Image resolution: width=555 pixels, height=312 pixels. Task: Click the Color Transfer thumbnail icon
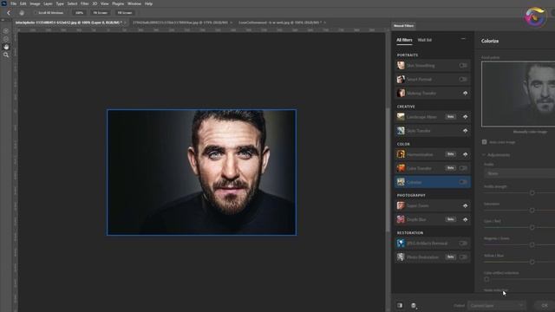coord(401,168)
